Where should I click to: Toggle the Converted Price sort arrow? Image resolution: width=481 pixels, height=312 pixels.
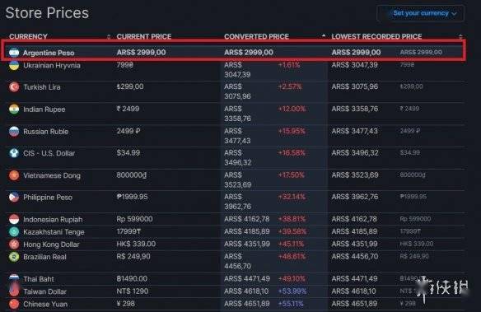coord(324,36)
